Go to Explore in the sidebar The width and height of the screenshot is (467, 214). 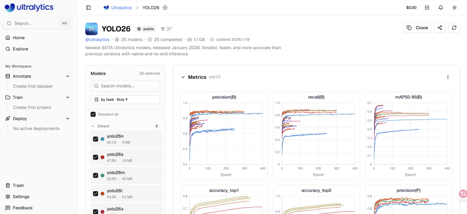[x=20, y=49]
